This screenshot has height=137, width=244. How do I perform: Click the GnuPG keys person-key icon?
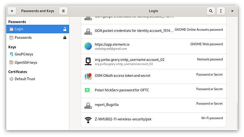(11, 54)
